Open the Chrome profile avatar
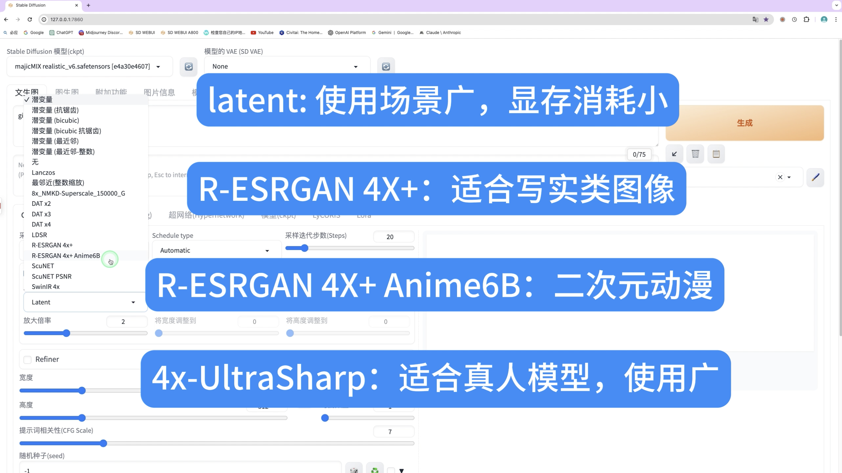 point(824,19)
